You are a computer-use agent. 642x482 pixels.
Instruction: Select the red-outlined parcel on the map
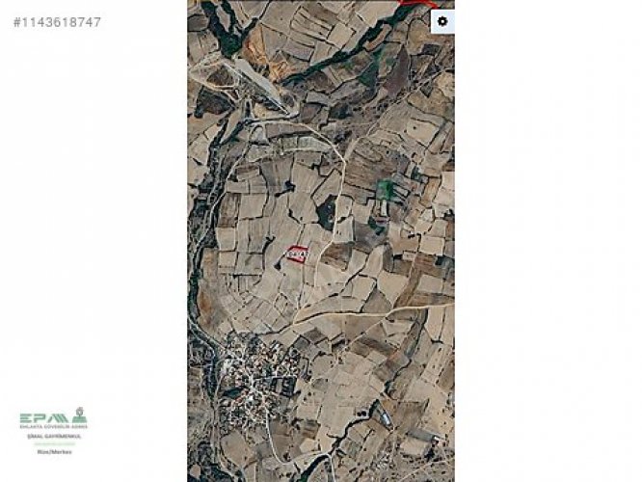[297, 254]
